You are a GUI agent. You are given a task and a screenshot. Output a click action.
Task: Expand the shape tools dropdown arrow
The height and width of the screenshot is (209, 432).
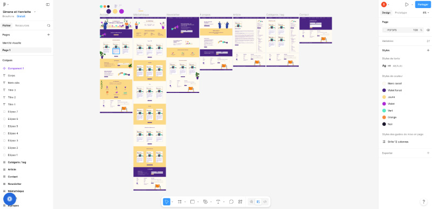[x=198, y=202]
